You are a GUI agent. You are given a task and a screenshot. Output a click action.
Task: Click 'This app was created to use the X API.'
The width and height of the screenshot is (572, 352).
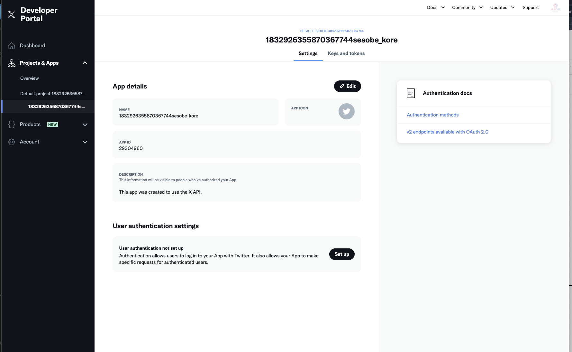click(160, 192)
